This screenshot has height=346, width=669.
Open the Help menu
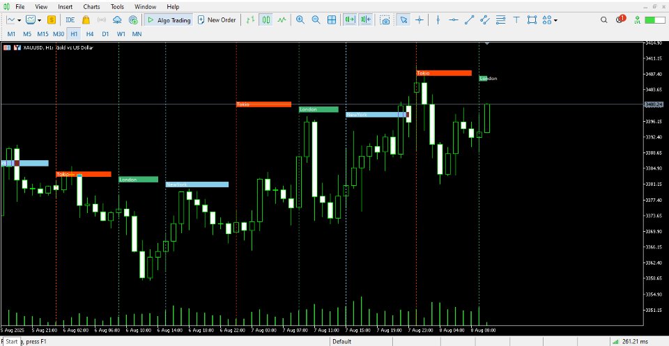(x=173, y=7)
